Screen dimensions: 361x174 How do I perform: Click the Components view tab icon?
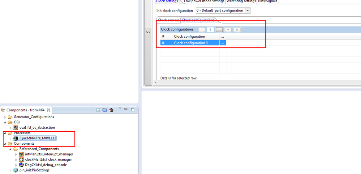(3, 110)
